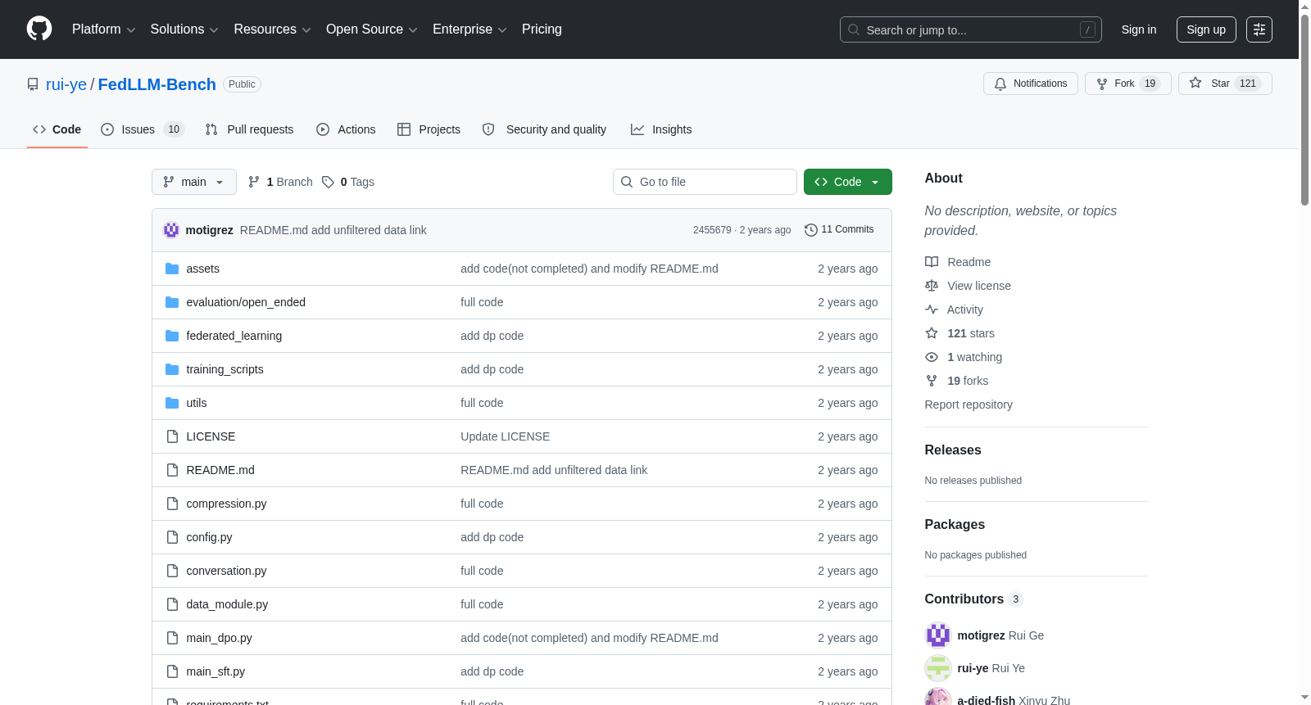
Task: View the 11 Commits history
Action: click(x=839, y=230)
